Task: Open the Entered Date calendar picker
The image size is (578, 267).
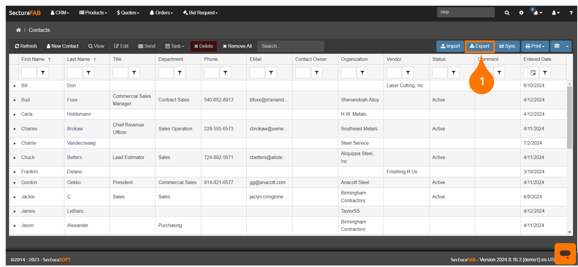Action: (x=533, y=73)
